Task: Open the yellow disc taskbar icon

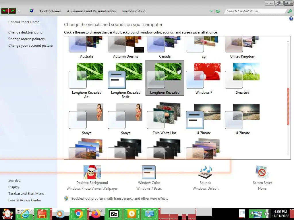Action: 131,214
